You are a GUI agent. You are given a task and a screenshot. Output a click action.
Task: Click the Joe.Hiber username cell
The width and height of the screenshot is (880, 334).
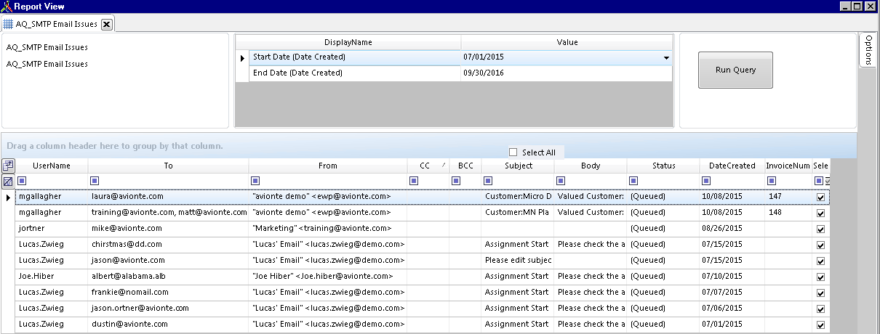51,277
